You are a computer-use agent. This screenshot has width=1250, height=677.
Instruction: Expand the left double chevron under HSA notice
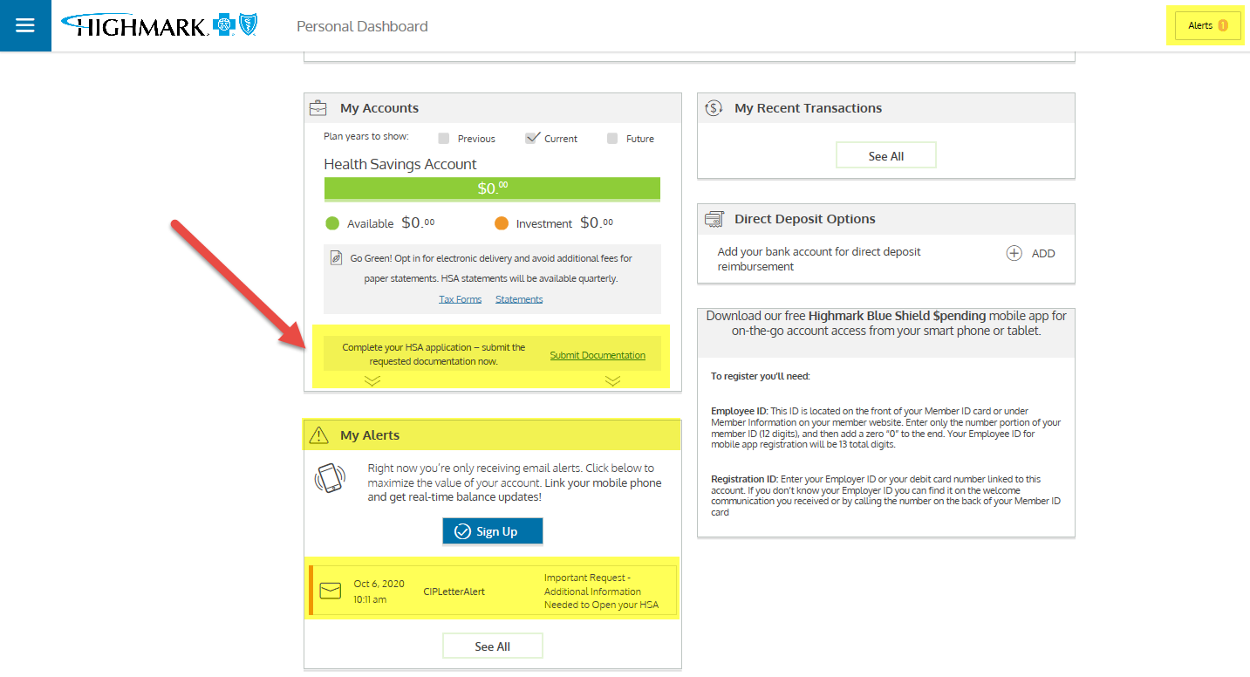point(372,380)
